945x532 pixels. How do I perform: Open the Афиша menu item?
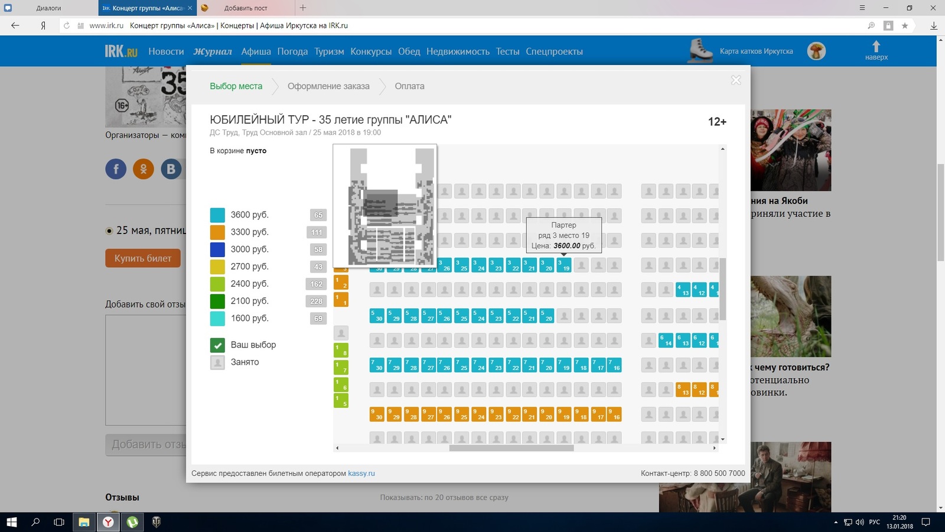click(x=256, y=51)
